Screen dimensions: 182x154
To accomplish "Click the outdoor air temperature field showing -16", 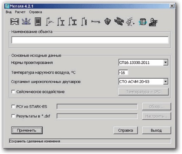I will (x=123, y=72).
